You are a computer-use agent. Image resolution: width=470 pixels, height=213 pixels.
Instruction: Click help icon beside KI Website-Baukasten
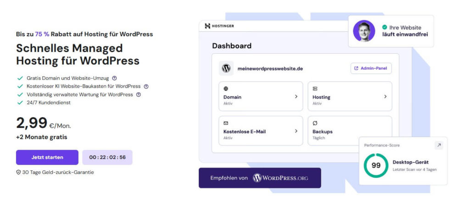coord(146,86)
